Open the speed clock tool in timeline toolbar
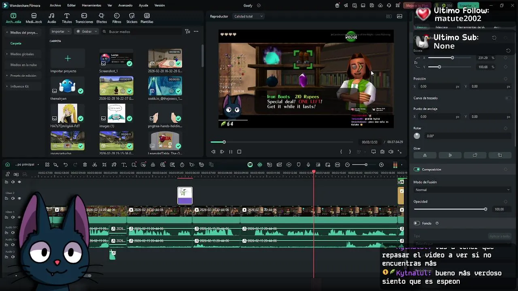The height and width of the screenshot is (291, 518). [x=182, y=165]
